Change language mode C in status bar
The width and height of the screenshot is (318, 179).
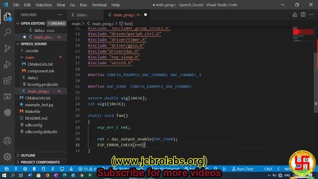coord(278,169)
